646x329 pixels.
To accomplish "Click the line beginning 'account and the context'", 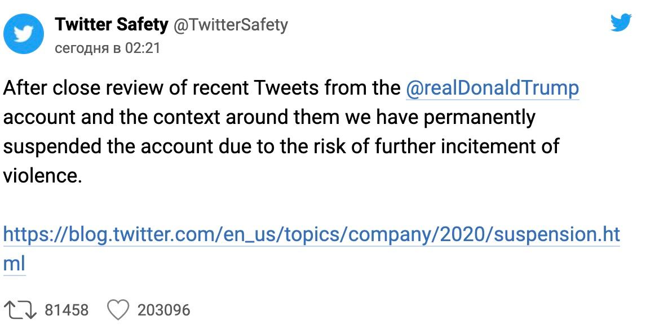I will [x=269, y=117].
